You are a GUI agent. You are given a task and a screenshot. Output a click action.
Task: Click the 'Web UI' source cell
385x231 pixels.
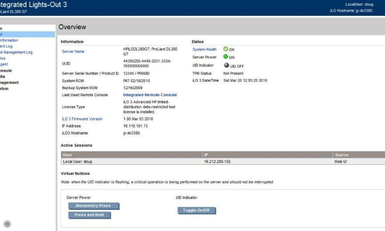[x=340, y=162]
